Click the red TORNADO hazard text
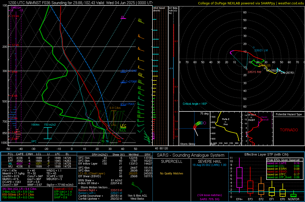This screenshot has height=202, width=305. (289, 130)
